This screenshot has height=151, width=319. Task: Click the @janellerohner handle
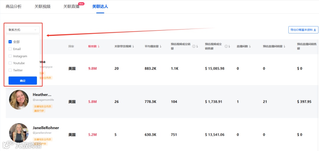coord(42,133)
